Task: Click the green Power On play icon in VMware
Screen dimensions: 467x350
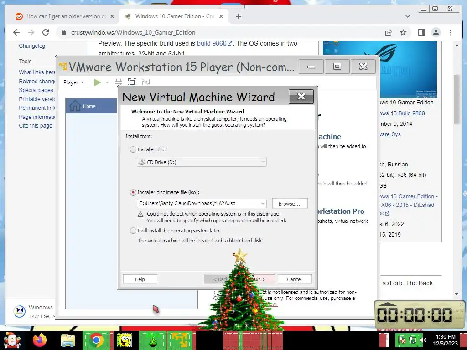Action: tap(97, 82)
